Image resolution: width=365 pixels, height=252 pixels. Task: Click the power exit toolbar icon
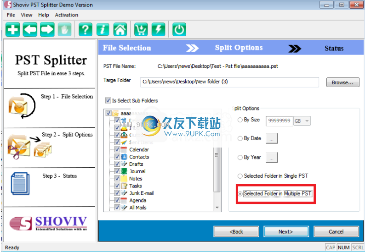179,29
